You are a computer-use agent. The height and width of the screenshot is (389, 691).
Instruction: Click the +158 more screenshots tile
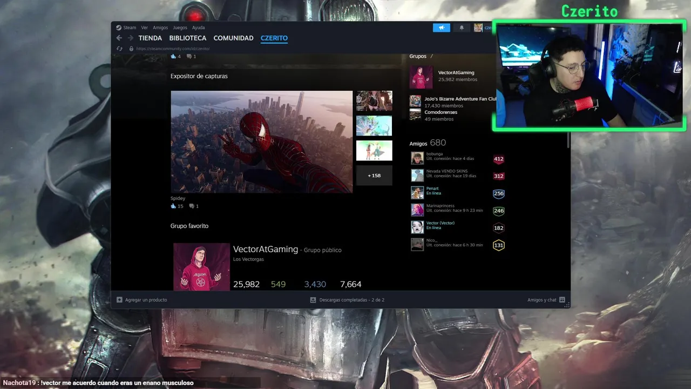pyautogui.click(x=374, y=175)
